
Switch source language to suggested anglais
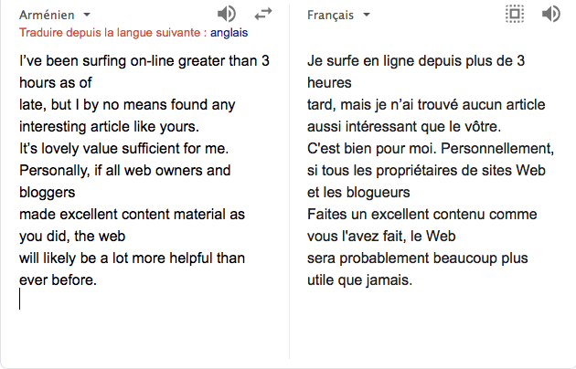pyautogui.click(x=229, y=33)
